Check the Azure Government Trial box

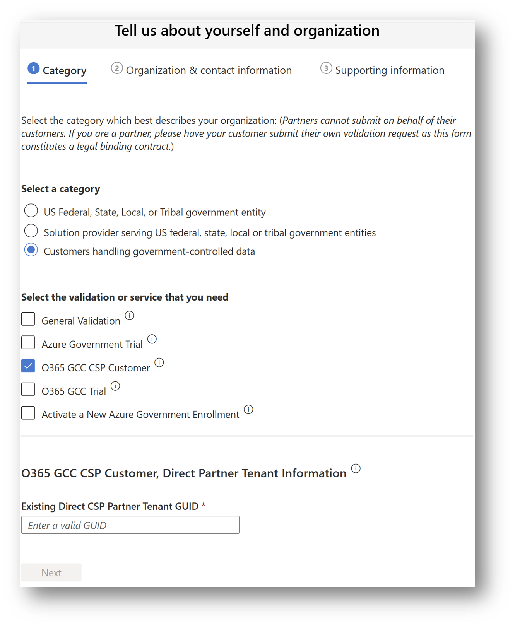[28, 343]
